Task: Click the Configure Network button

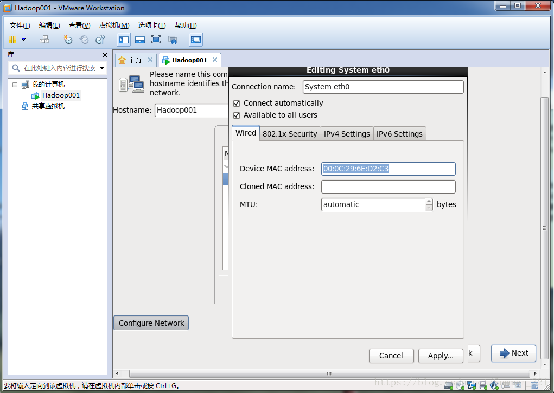Action: click(x=151, y=323)
